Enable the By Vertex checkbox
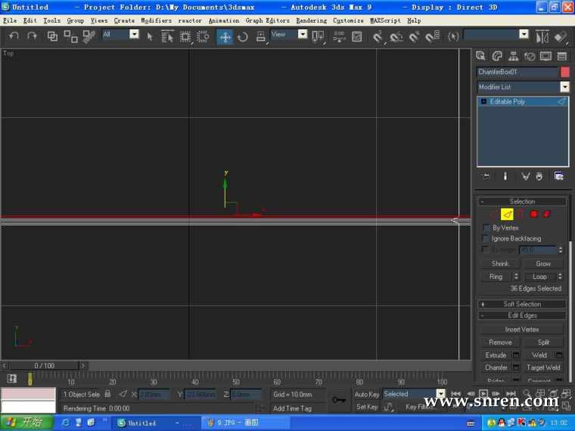 click(x=486, y=228)
